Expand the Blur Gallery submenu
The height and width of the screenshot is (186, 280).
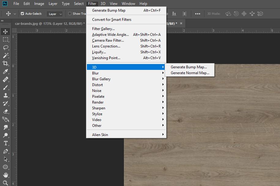tap(126, 79)
